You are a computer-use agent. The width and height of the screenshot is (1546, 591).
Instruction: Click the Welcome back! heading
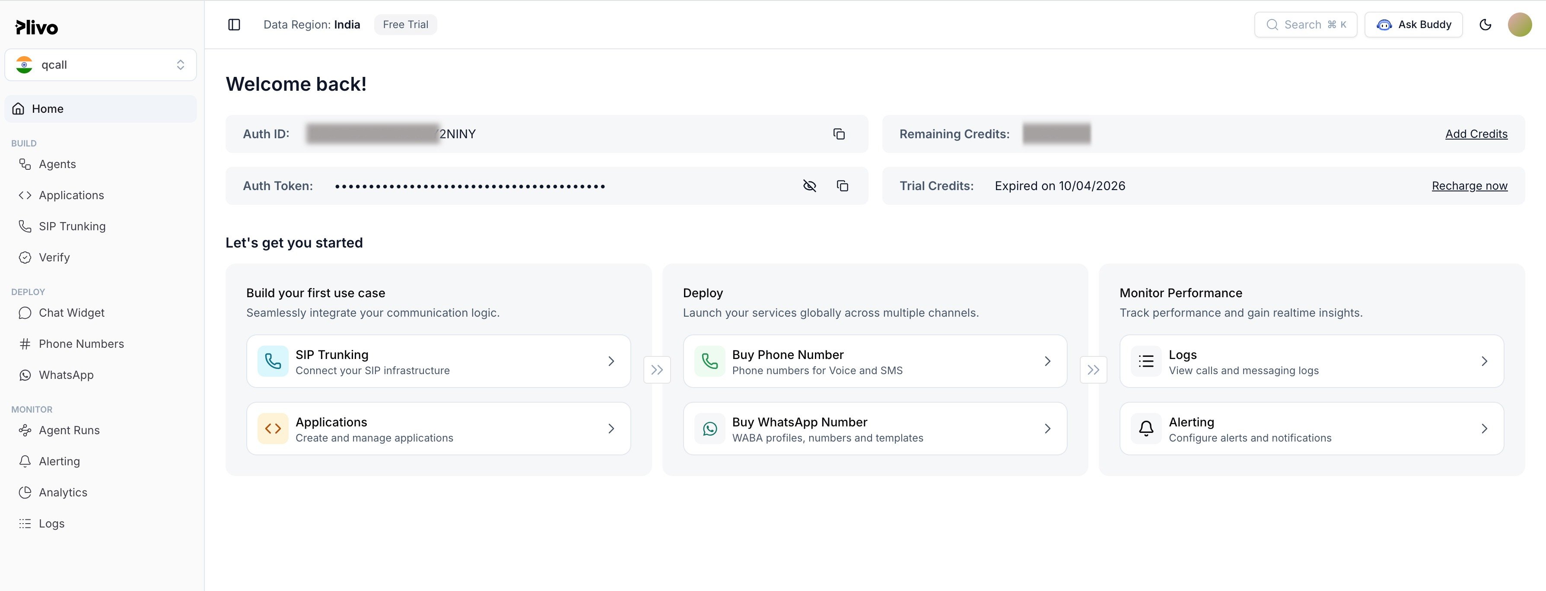tap(296, 84)
